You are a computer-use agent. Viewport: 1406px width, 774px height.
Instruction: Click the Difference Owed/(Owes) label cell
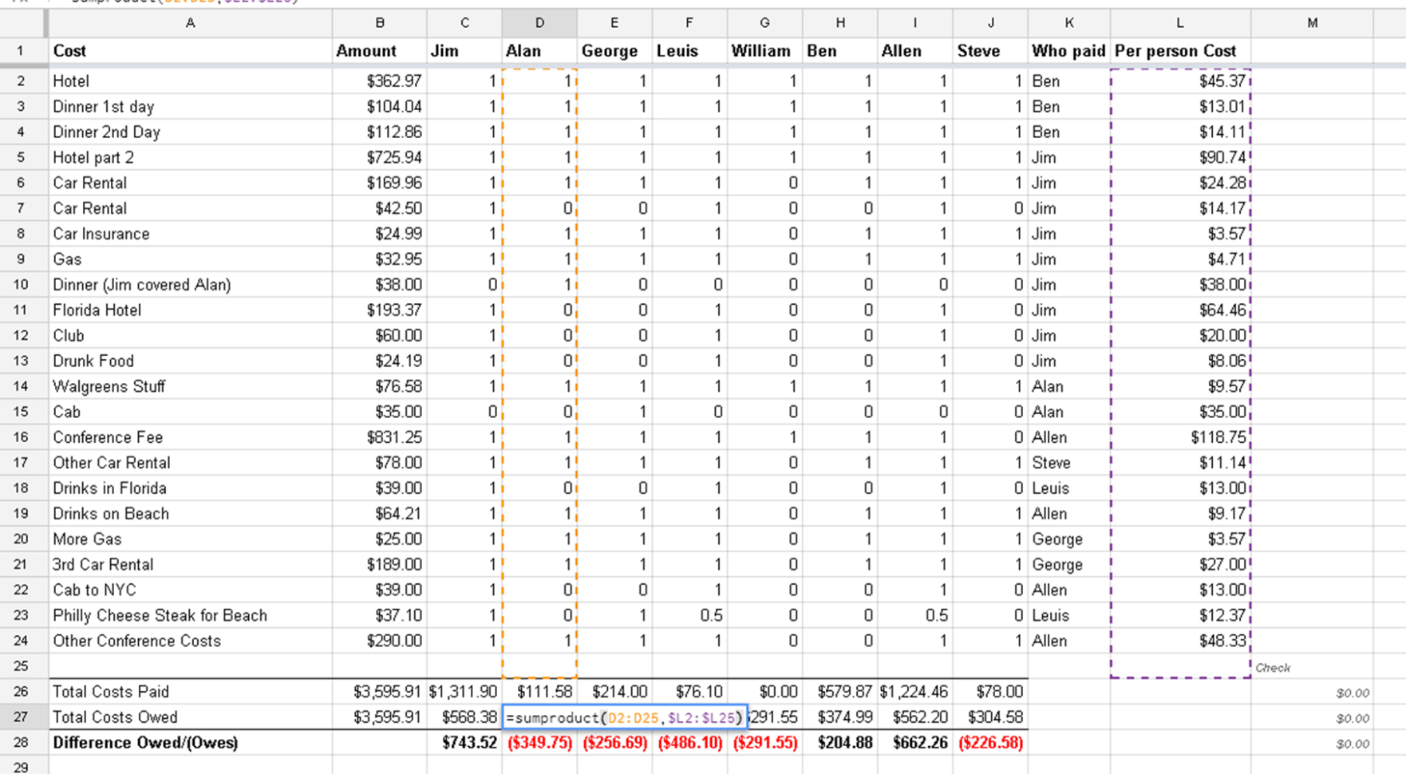(x=142, y=742)
